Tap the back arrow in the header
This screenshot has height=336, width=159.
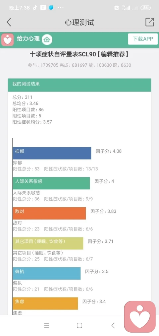tap(9, 22)
